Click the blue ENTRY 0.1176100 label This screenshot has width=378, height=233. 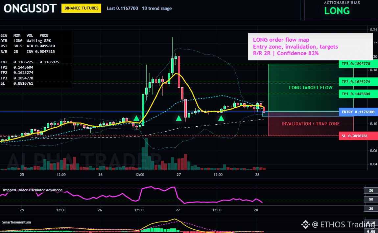358,112
